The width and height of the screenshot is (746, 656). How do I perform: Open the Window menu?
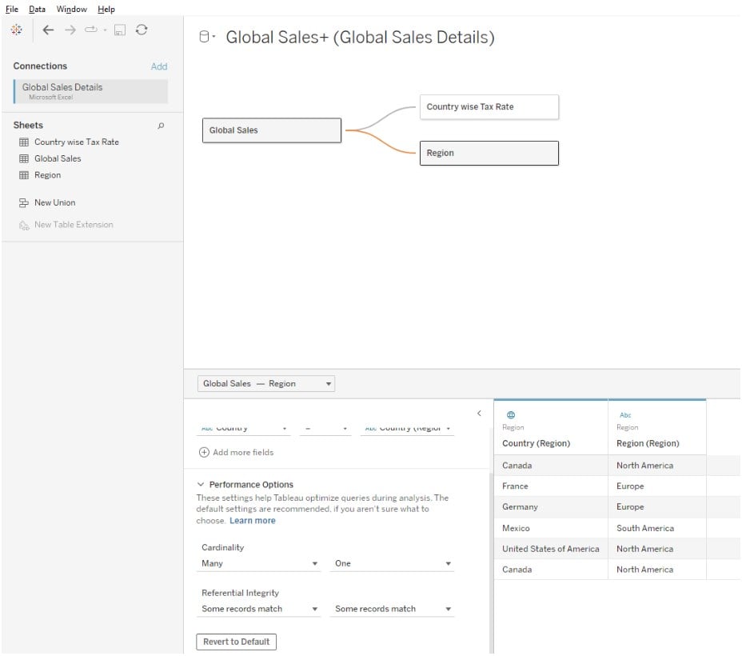(x=72, y=9)
